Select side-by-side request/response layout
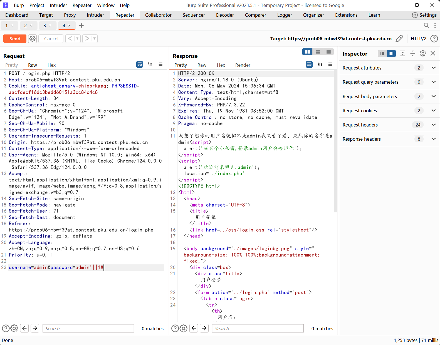The height and width of the screenshot is (345, 440). click(307, 52)
